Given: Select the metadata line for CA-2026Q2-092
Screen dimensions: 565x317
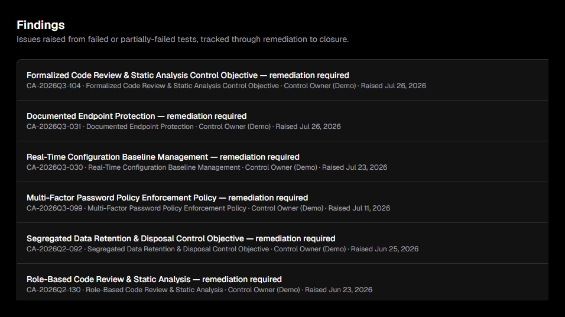Looking at the screenshot, I should coord(223,249).
